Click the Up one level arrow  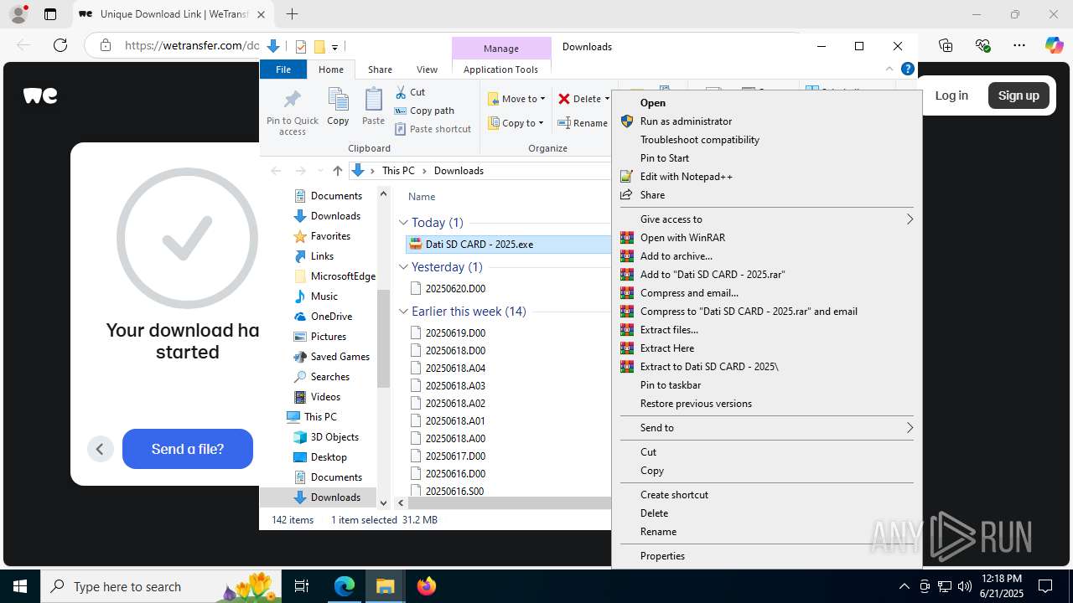(337, 170)
